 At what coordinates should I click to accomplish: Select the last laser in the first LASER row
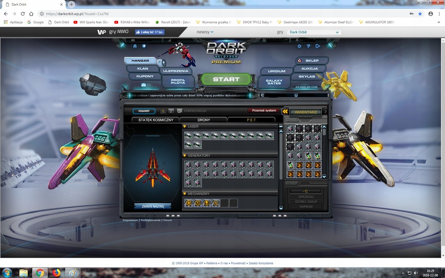click(269, 136)
